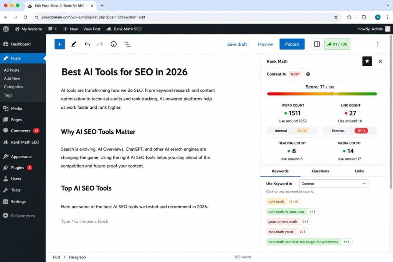Open the list view outline icon
This screenshot has width=393, height=262.
click(127, 44)
